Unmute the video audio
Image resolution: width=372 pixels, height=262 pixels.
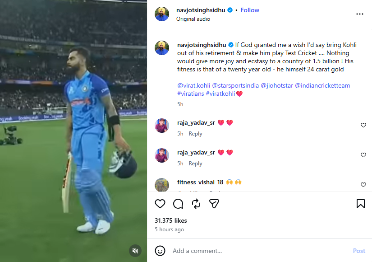134,250
